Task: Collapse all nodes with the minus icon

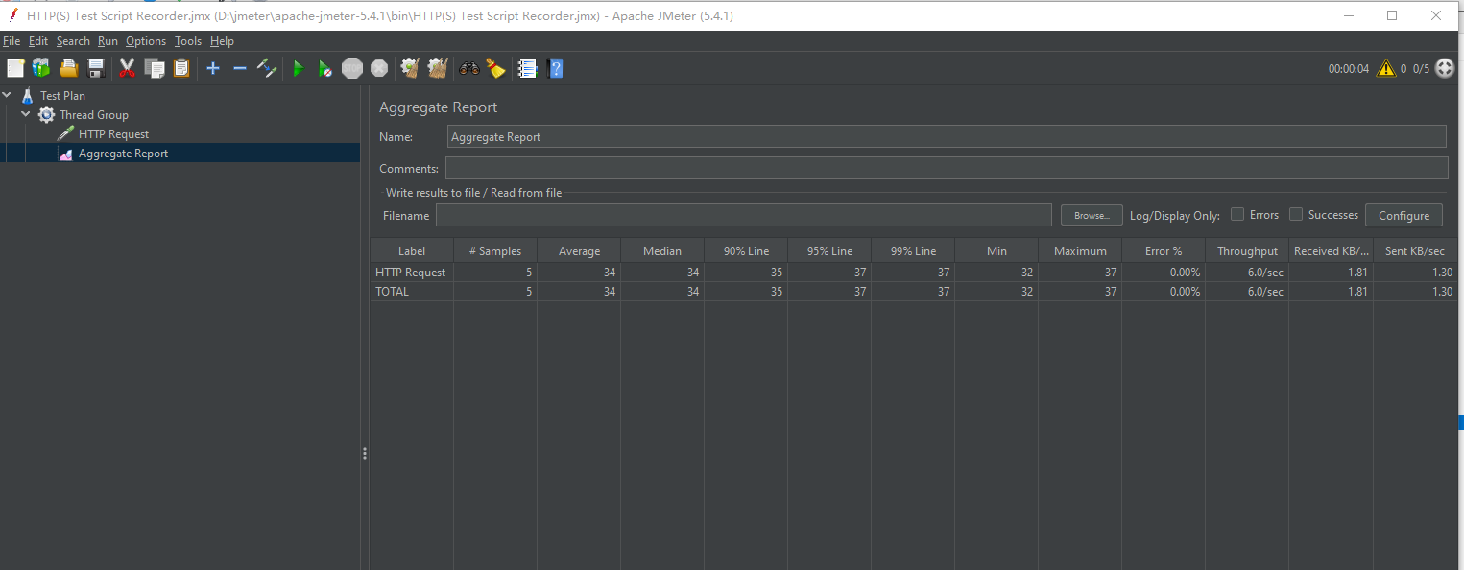Action: [240, 68]
